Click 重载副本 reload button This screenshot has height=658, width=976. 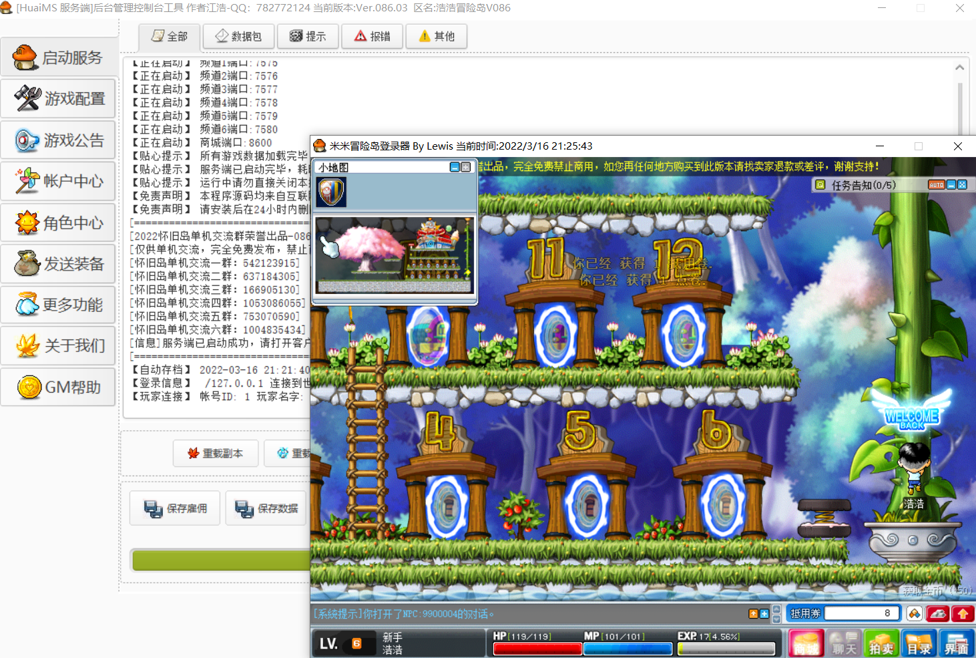(216, 453)
